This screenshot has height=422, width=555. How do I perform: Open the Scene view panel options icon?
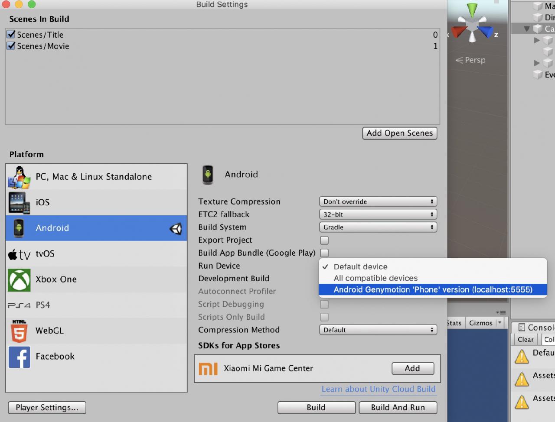[501, 312]
